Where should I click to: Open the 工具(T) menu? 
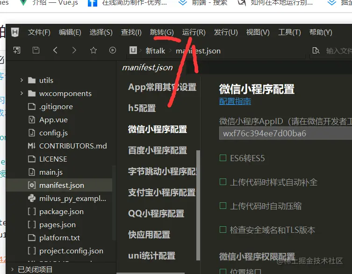(x=289, y=32)
